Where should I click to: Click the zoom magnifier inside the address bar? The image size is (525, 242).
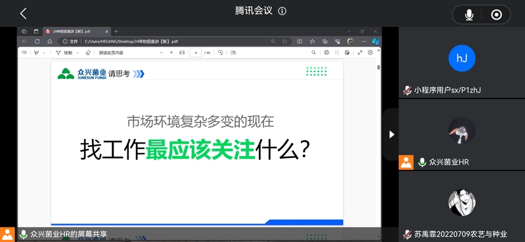pos(273,41)
